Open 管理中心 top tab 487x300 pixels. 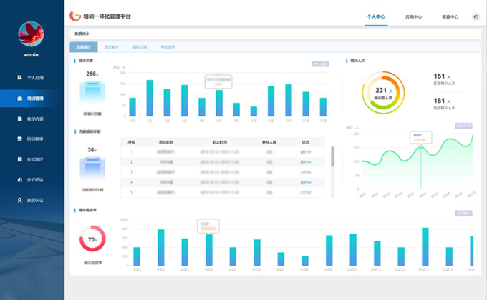point(450,16)
